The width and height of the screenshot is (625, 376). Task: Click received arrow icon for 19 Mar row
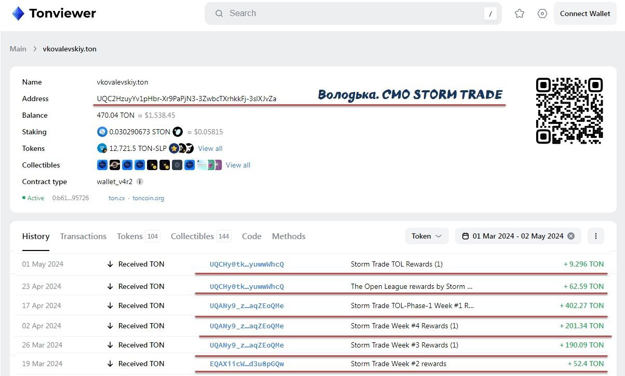pyautogui.click(x=110, y=364)
